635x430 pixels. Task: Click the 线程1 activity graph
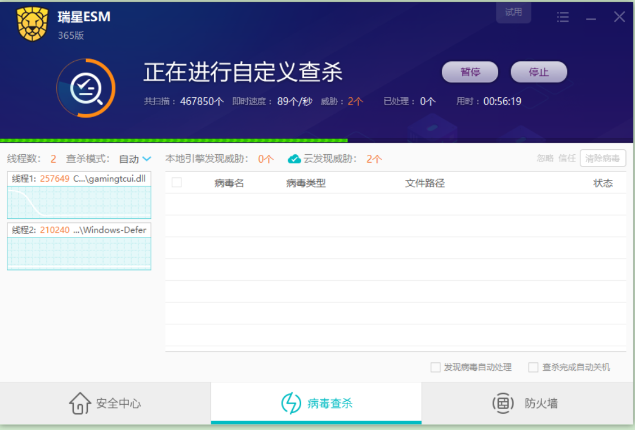tap(79, 202)
